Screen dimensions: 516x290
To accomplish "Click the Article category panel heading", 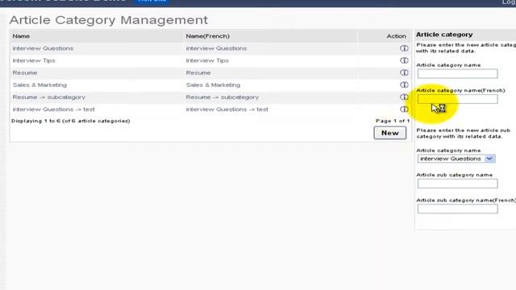I will tap(444, 35).
